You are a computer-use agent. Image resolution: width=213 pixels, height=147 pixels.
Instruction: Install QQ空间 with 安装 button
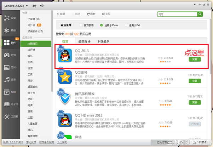pyautogui.click(x=195, y=81)
